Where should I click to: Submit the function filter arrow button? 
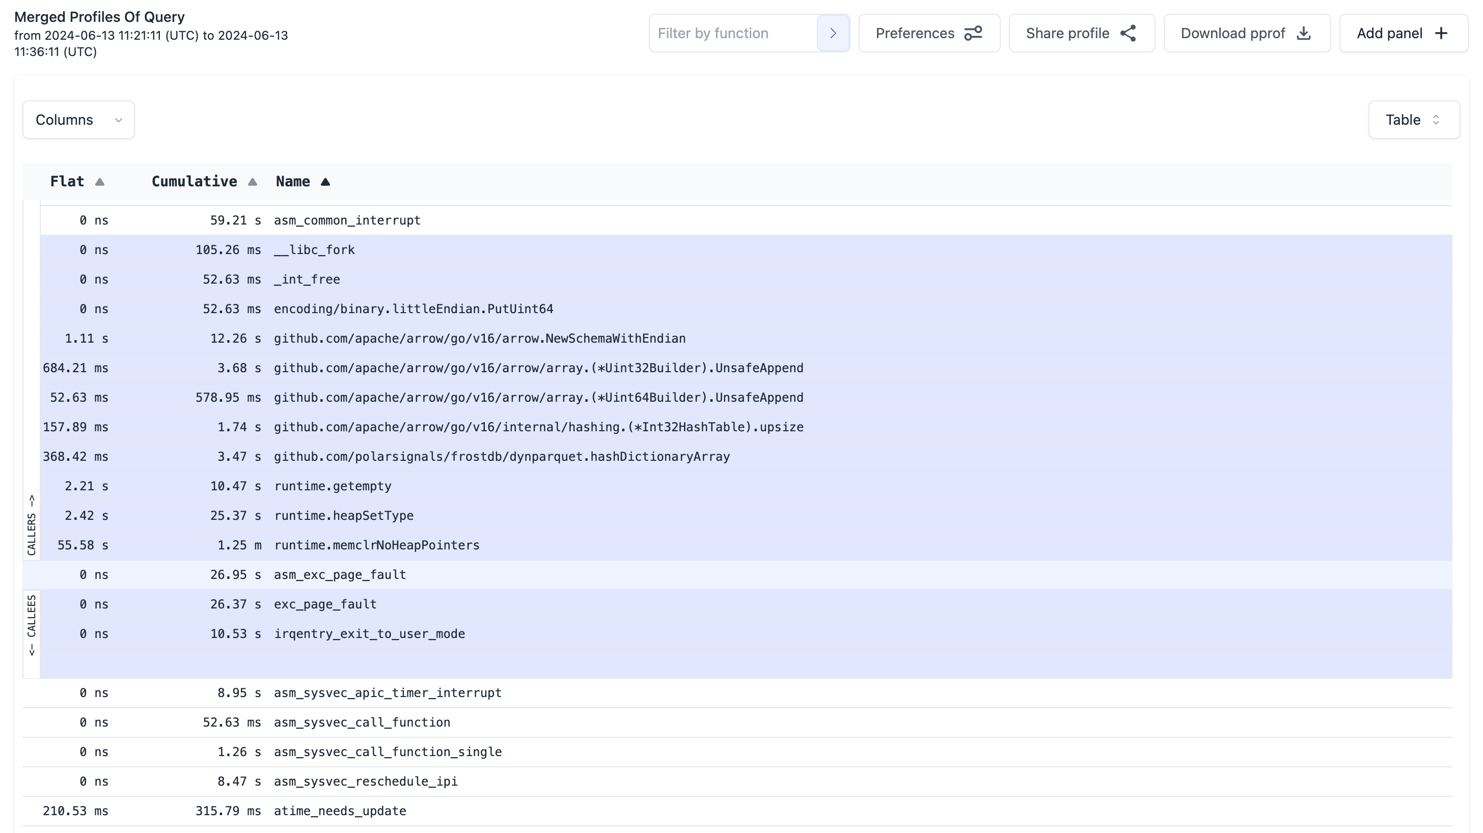[x=833, y=34]
